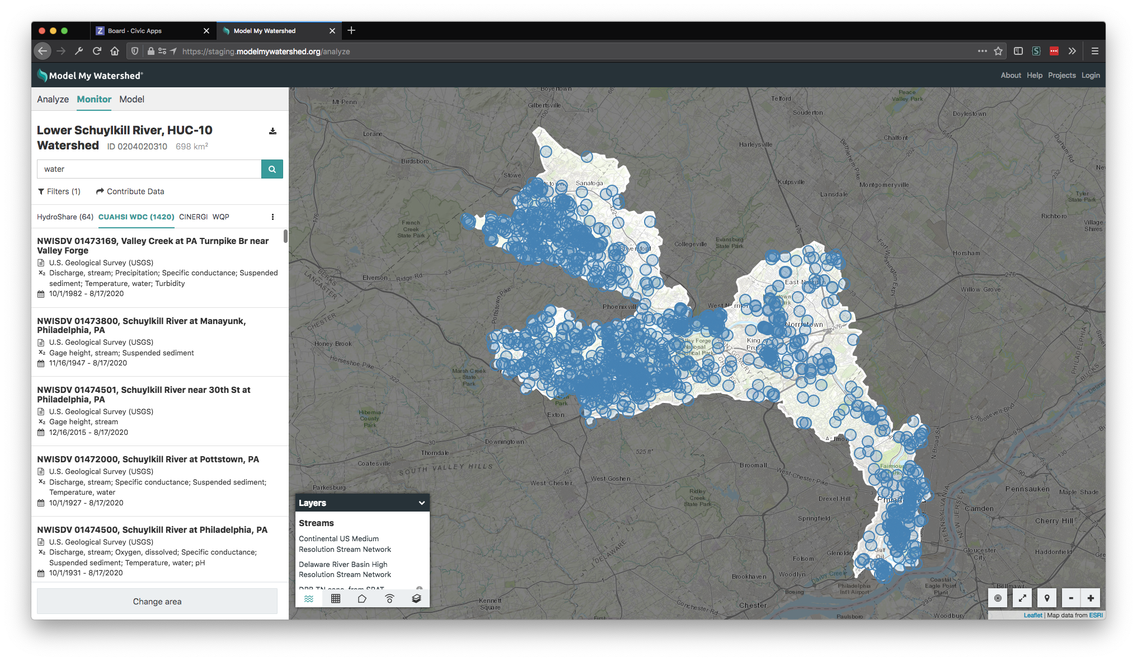Toggle the browser sidebar view icon
This screenshot has width=1137, height=661.
tap(1018, 51)
